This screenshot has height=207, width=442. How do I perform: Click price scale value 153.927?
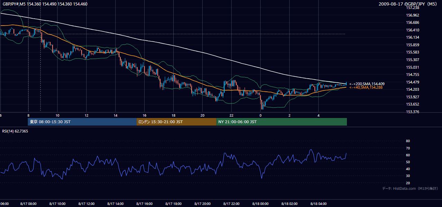point(412,97)
